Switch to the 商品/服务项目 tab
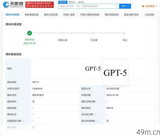This screenshot has width=160, height=136. tap(131, 15)
